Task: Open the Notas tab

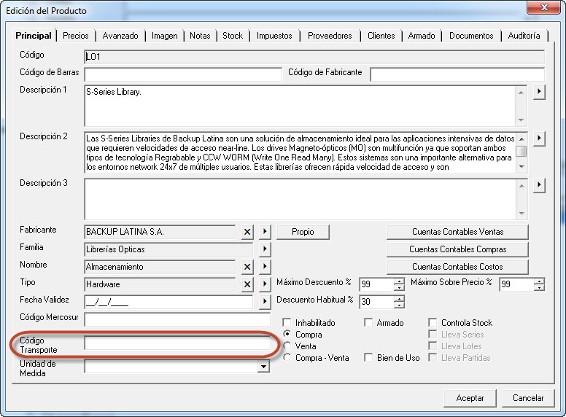Action: coord(200,36)
